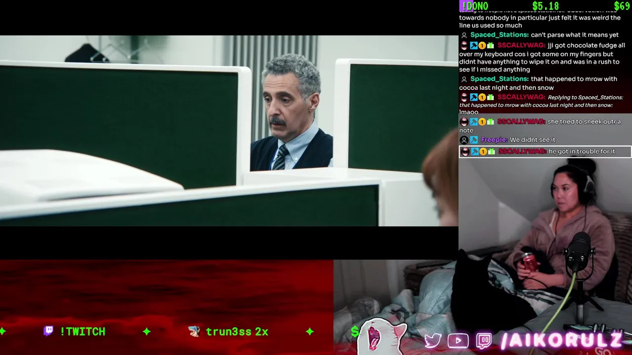Viewport: 632px width, 355px height.
Task: Click the movie video showing the office scene
Action: pyautogui.click(x=229, y=131)
